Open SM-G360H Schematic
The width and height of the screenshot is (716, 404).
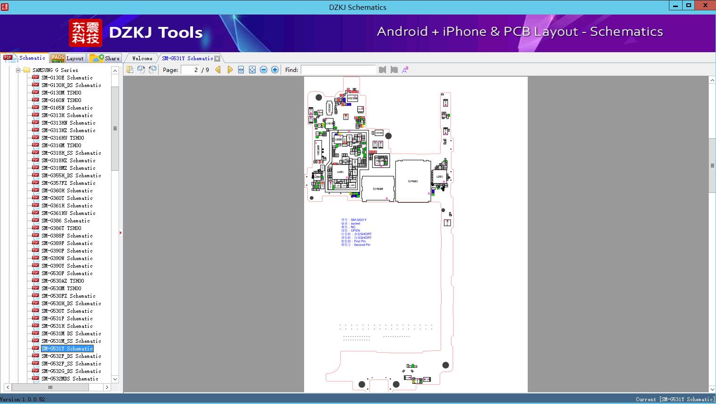click(x=67, y=190)
